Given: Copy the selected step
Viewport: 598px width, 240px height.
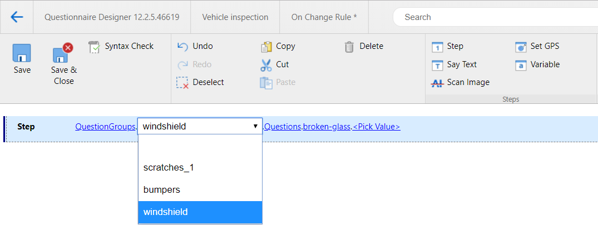Looking at the screenshot, I should pos(278,47).
